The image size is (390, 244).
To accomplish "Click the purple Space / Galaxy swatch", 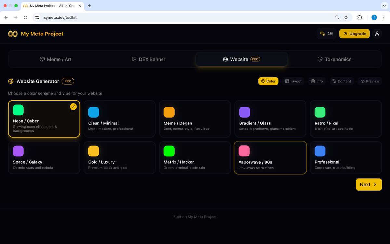I will 18,151.
